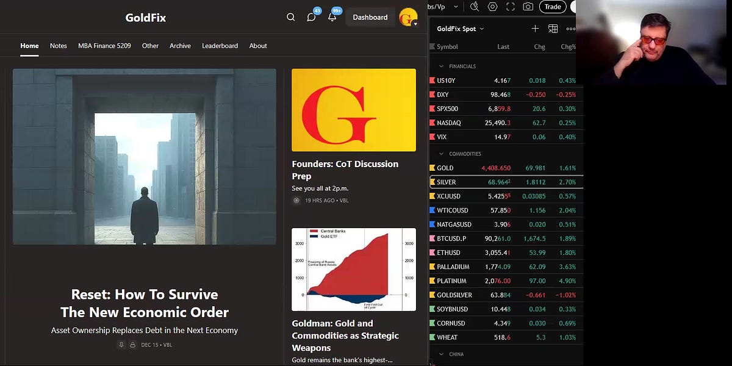Open the lightning quick-search icon near Trade
This screenshot has width=732, height=366.
click(474, 7)
